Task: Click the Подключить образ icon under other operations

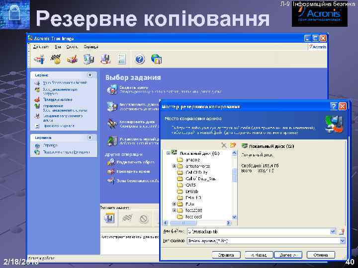Action: tap(111, 162)
